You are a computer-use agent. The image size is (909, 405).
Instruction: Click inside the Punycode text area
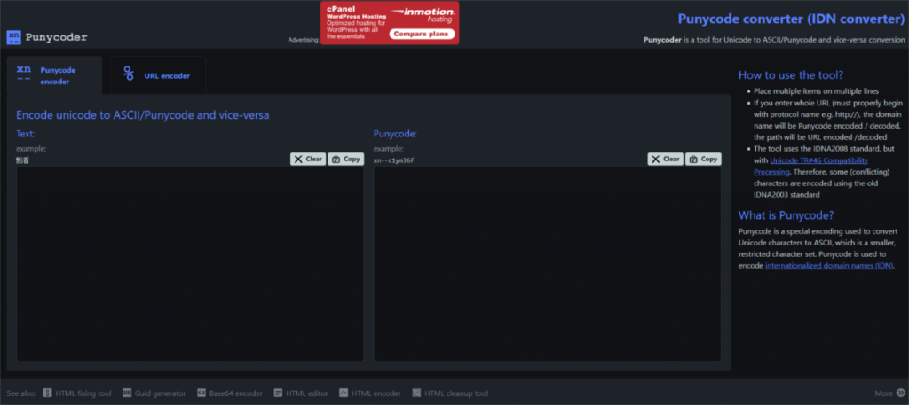point(547,264)
